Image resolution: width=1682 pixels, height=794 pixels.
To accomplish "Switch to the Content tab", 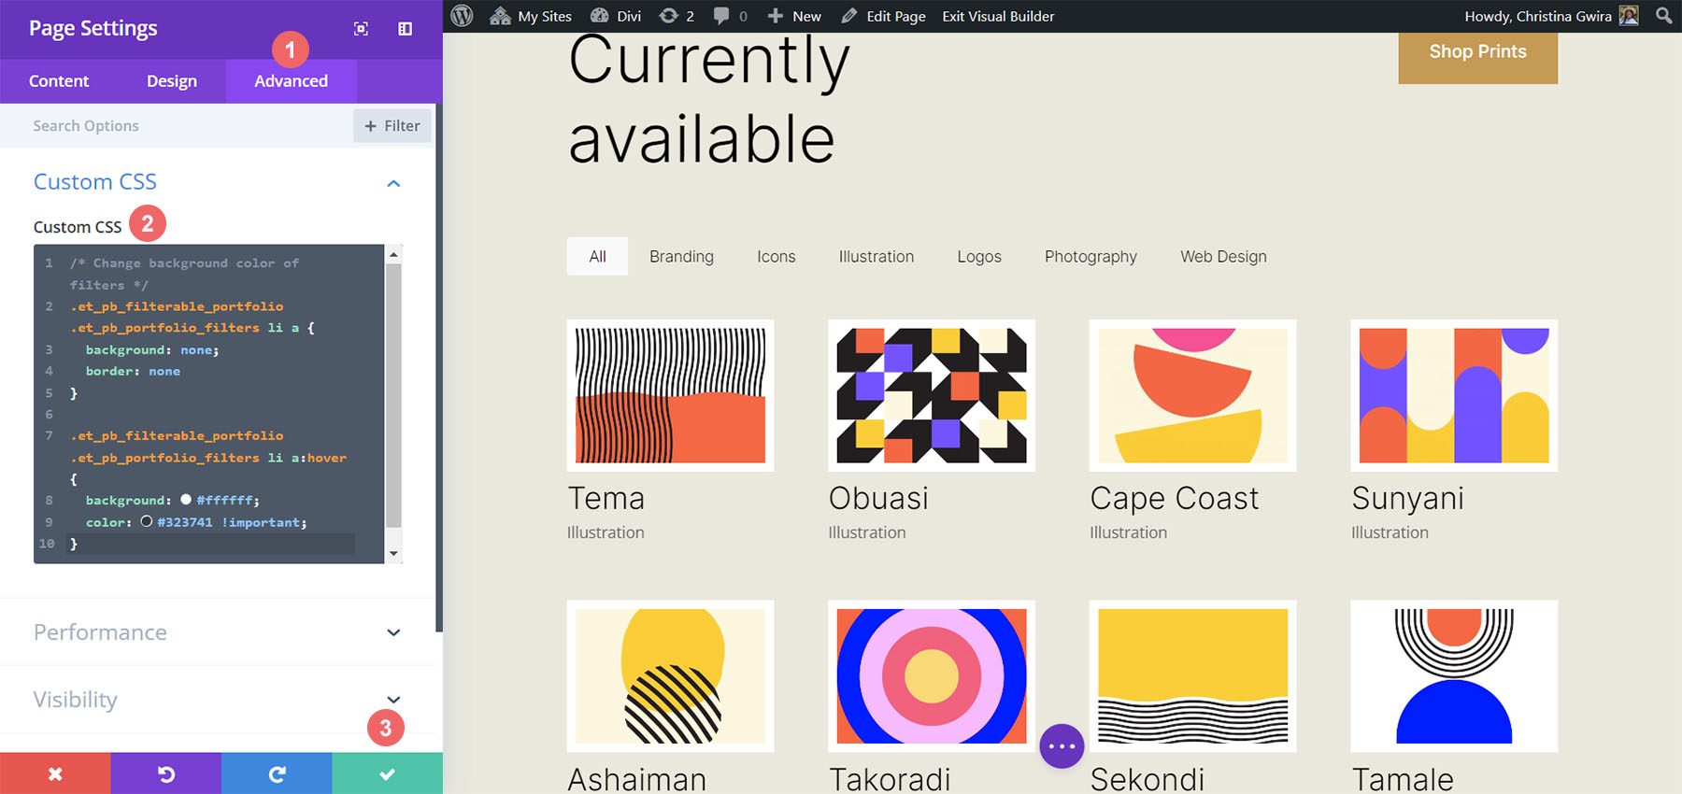I will click(x=59, y=81).
